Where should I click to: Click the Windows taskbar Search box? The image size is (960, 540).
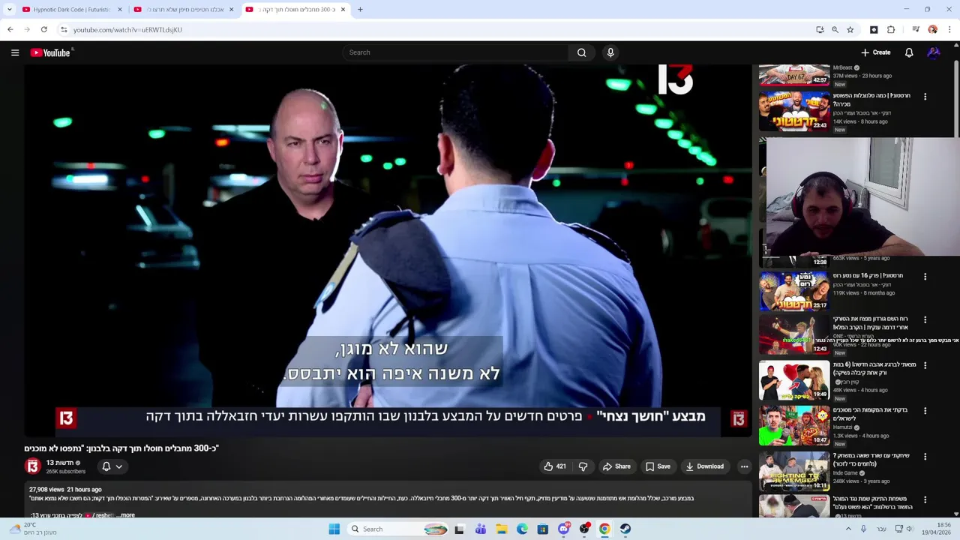[x=399, y=529]
